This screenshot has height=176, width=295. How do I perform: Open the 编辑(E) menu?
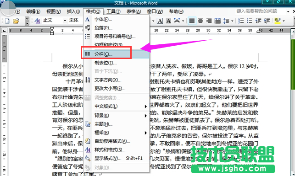pos(33,11)
